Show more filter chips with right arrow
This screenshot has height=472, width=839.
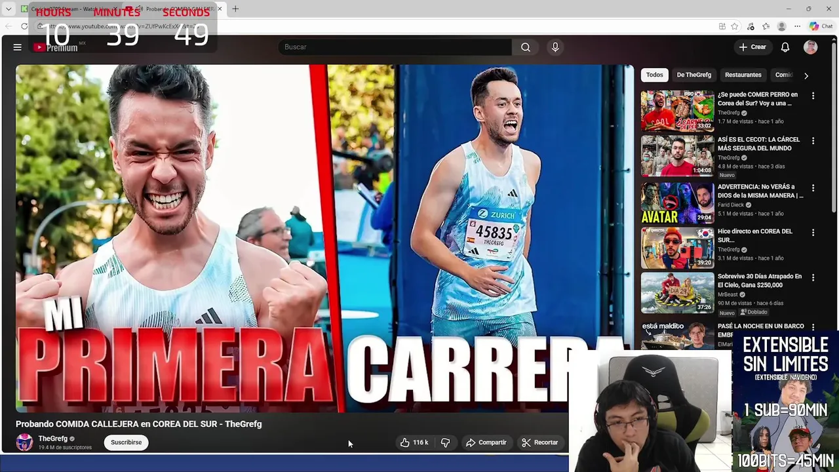pos(806,75)
